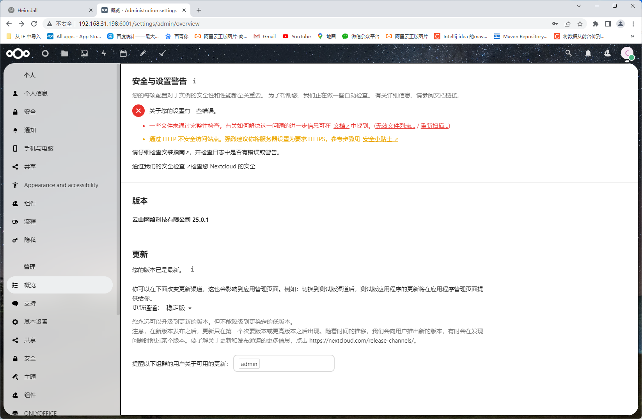Open the Notes pencil icon
The image size is (642, 419).
point(143,53)
